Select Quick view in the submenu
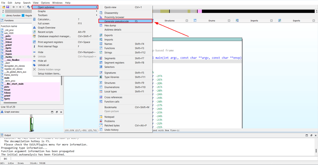318x165 pixels. tap(125, 7)
